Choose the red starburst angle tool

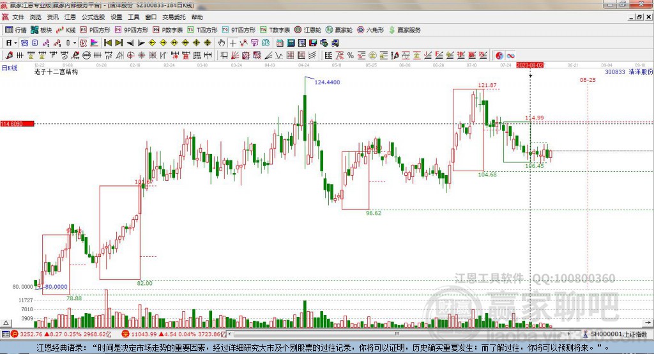pos(141,55)
